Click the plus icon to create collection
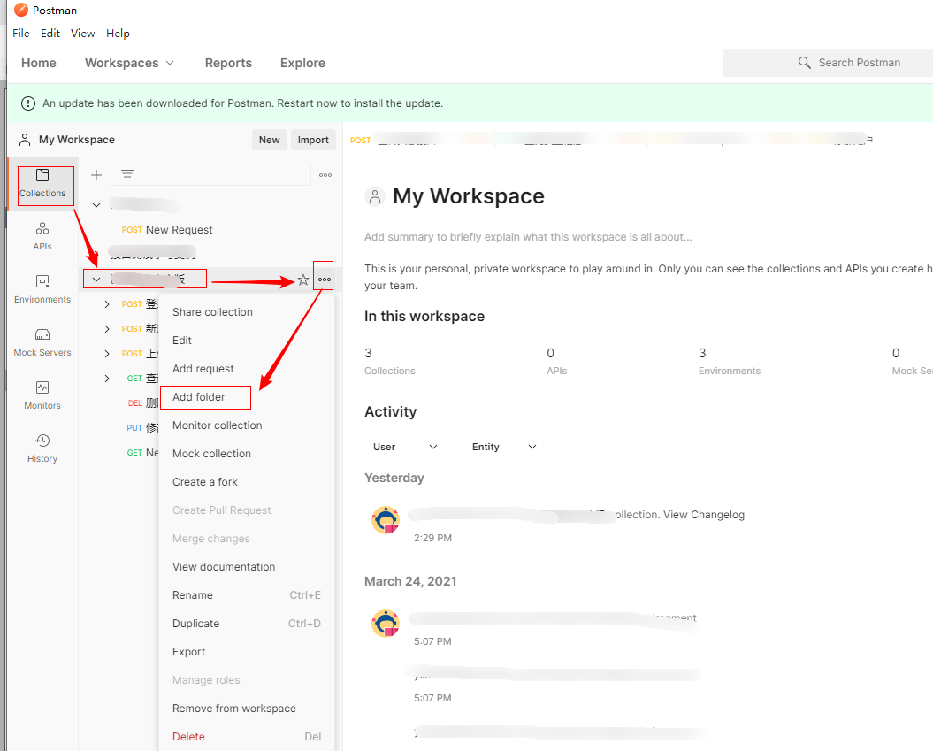Screen dimensions: 933x751 point(96,175)
